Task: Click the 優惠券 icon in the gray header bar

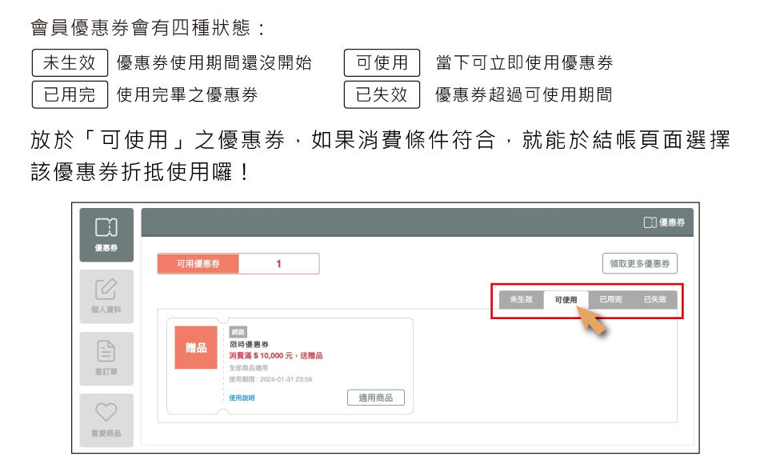Action: coord(664,222)
